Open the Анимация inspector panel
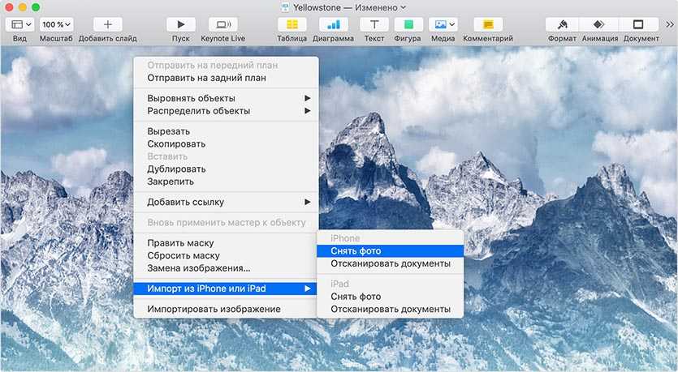This screenshot has width=678, height=372. pos(599,24)
